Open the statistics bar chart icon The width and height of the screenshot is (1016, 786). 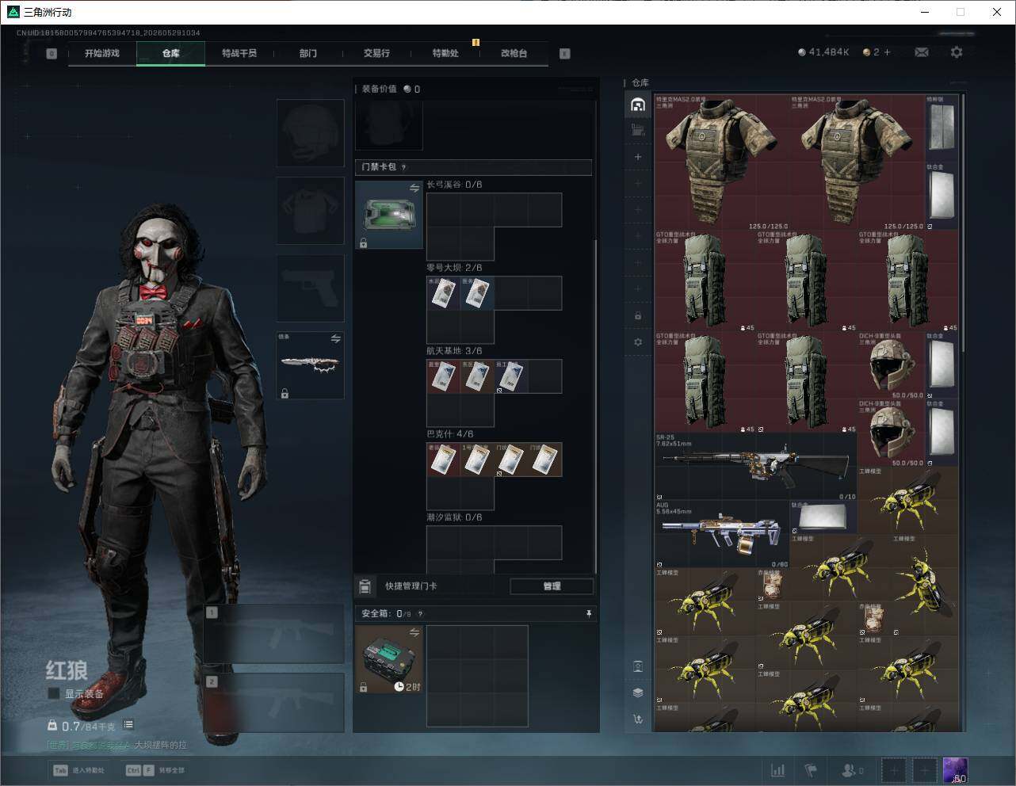[778, 770]
